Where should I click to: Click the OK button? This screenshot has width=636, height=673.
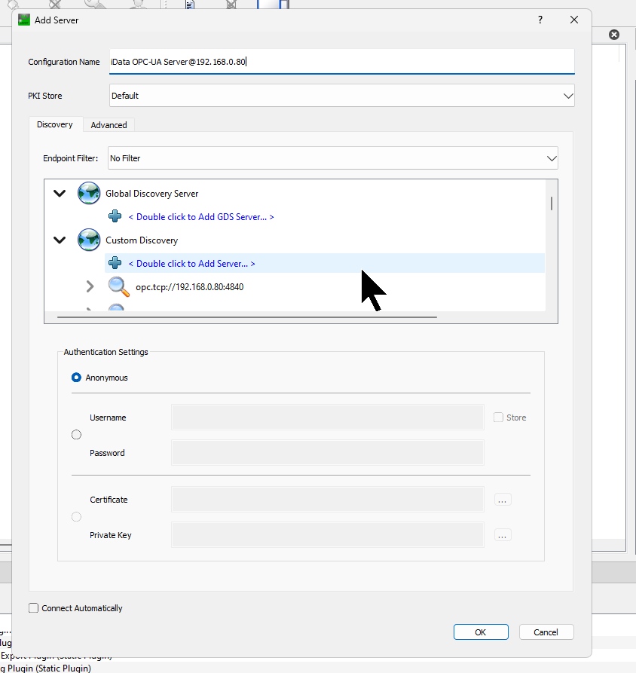(x=481, y=632)
